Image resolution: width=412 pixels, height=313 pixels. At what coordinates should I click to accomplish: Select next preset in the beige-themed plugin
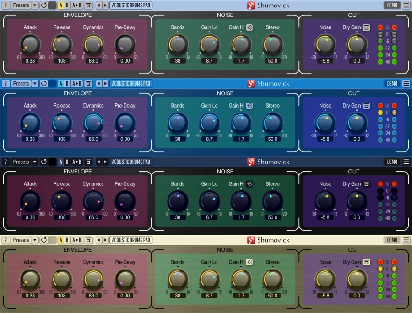105,240
